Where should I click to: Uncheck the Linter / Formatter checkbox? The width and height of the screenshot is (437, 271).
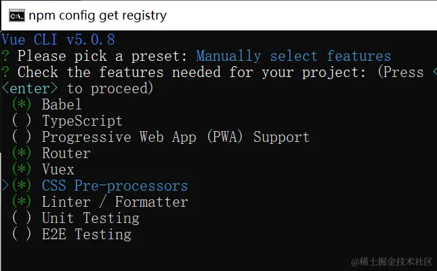click(x=22, y=202)
